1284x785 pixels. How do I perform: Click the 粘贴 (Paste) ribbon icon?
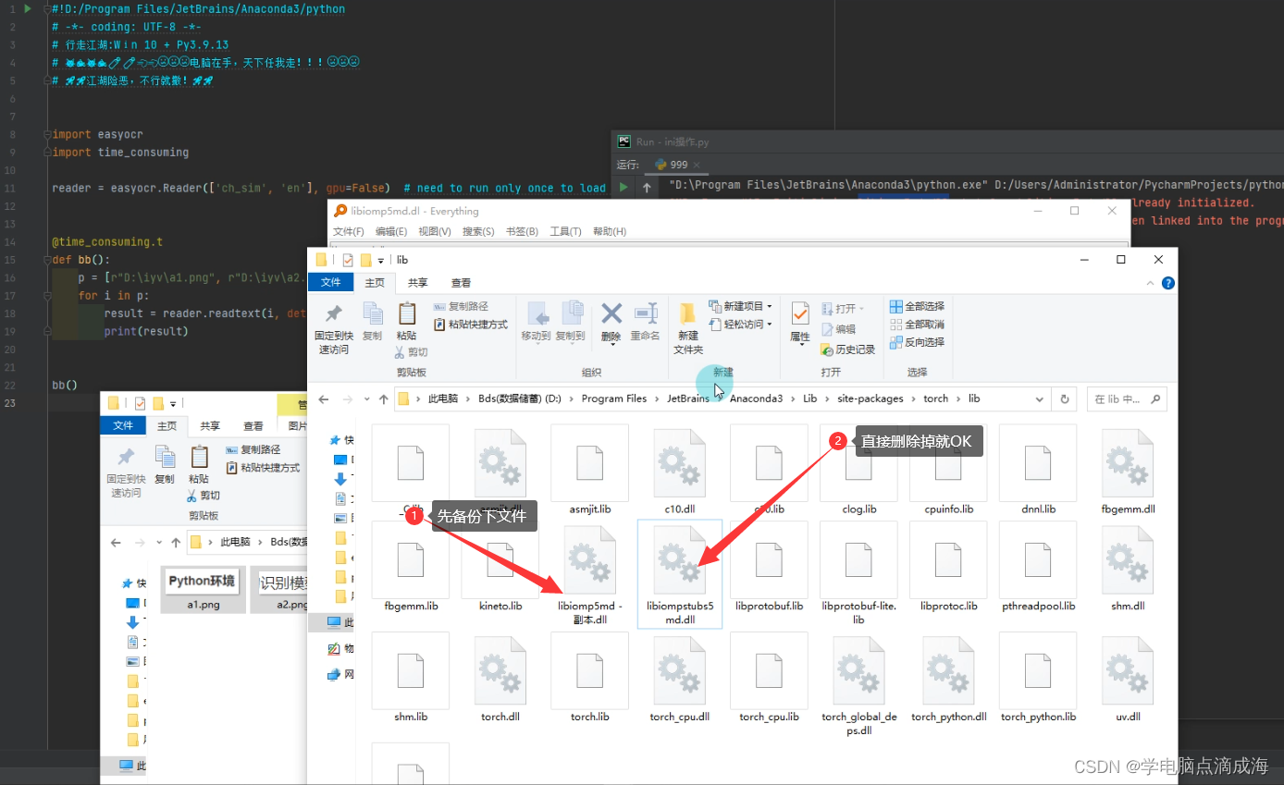click(x=405, y=317)
